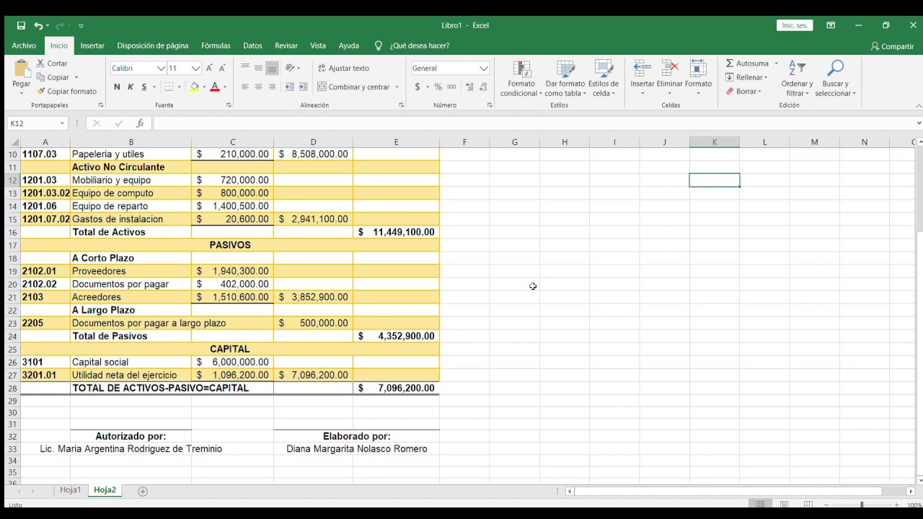Toggle italic K formatting
The width and height of the screenshot is (923, 519).
click(x=131, y=87)
